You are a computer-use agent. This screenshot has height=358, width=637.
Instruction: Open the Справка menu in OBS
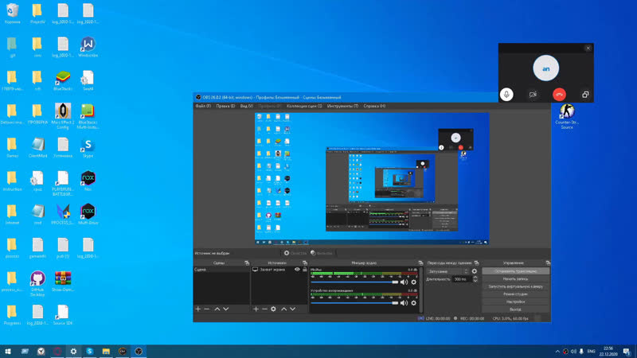[374, 106]
